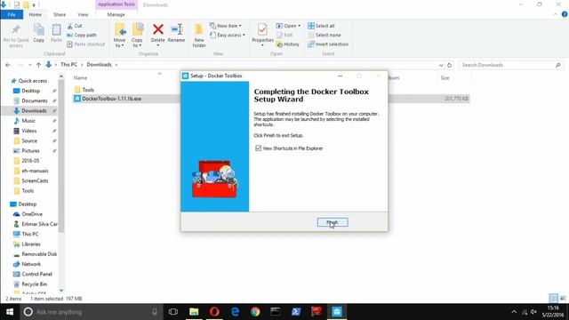The height and width of the screenshot is (320, 569).
Task: Minimize the Docker Toolbox setup dialog
Action: click(x=340, y=76)
